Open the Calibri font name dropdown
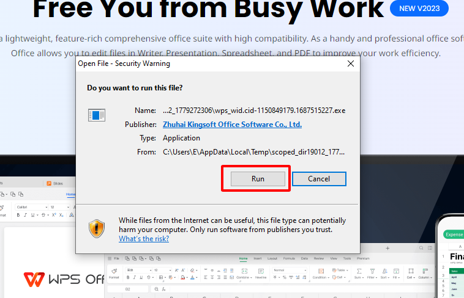464x298 pixels. click(32, 207)
